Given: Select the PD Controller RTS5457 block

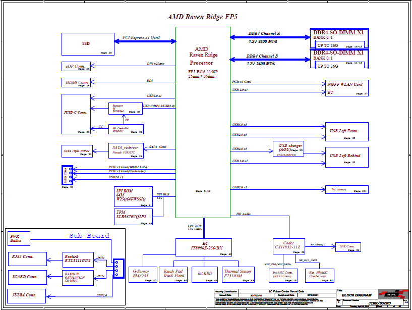Looking at the screenshot, I should click(x=126, y=129).
